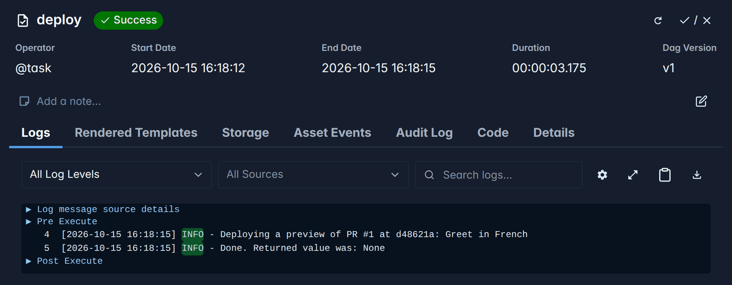Viewport: 732px width, 285px height.
Task: Download logs icon
Action: coord(697,175)
